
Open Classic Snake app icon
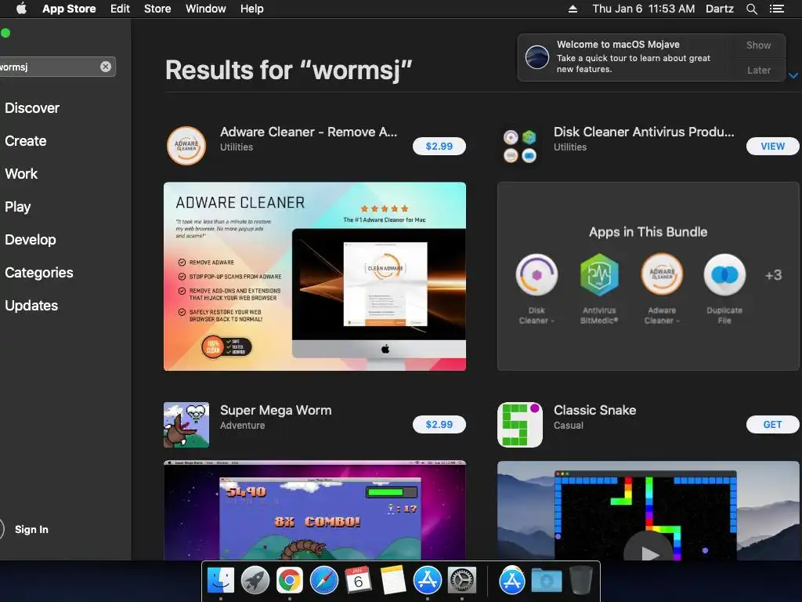[x=520, y=424]
